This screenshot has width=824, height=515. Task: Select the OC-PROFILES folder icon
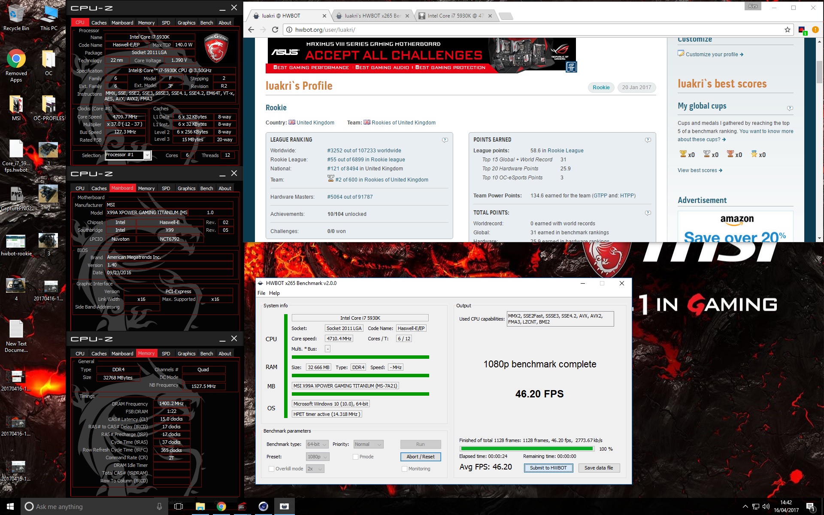point(48,108)
